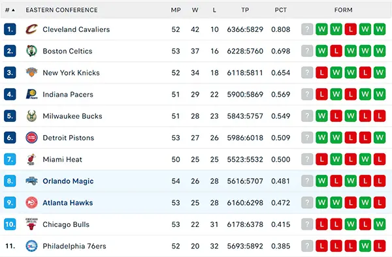This screenshot has height=257, width=392.
Task: Open the Detroit Pistons logo
Action: click(x=31, y=138)
